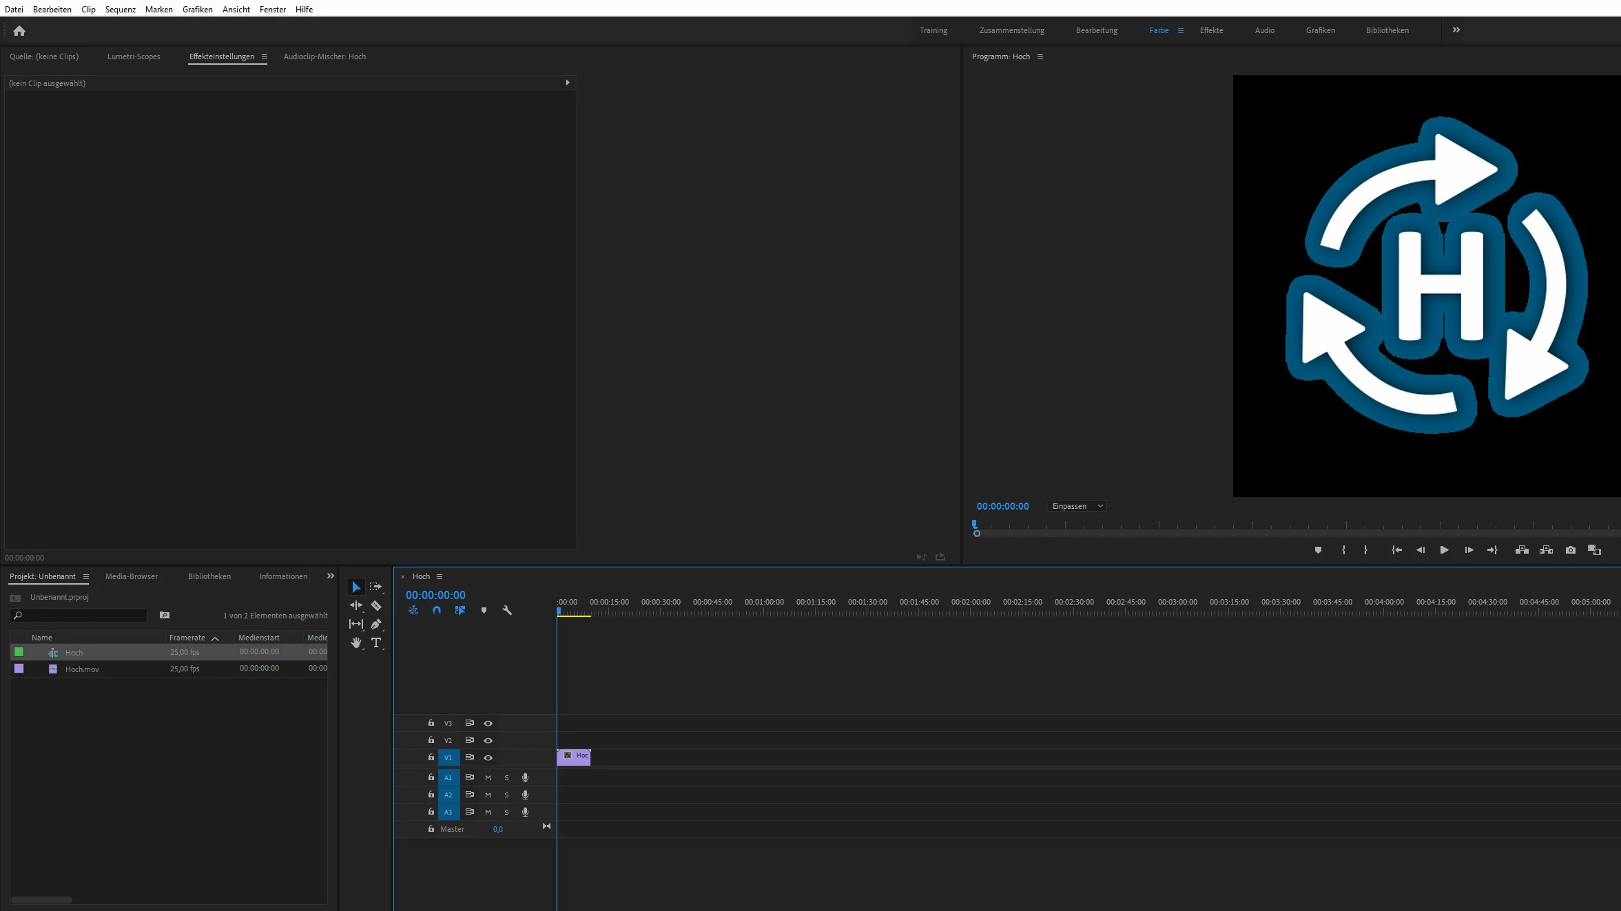Viewport: 1621px width, 911px height.
Task: Expand hidden workspaces chevron
Action: click(1456, 30)
